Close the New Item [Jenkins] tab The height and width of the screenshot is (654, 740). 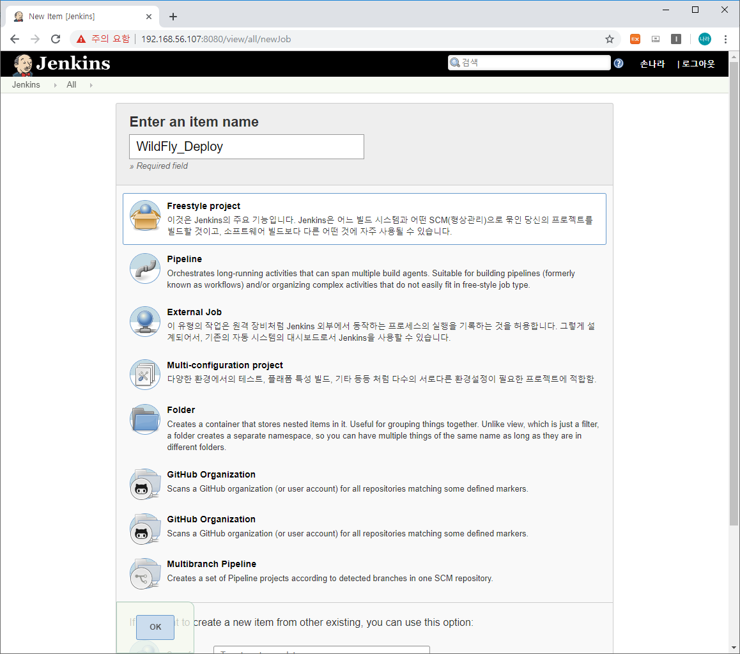tap(149, 17)
